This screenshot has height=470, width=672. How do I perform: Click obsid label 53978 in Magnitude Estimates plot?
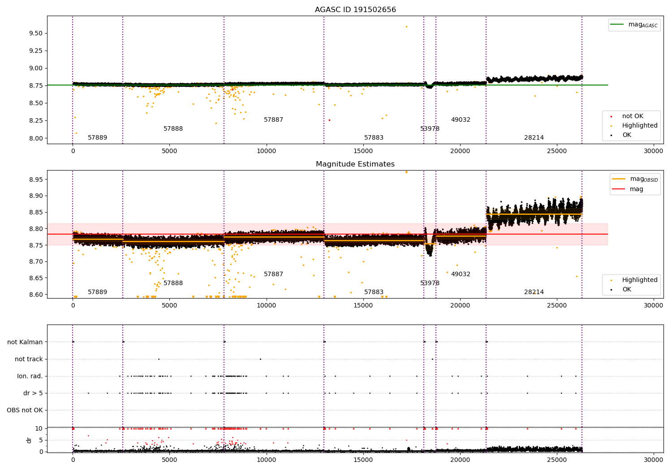pos(430,283)
